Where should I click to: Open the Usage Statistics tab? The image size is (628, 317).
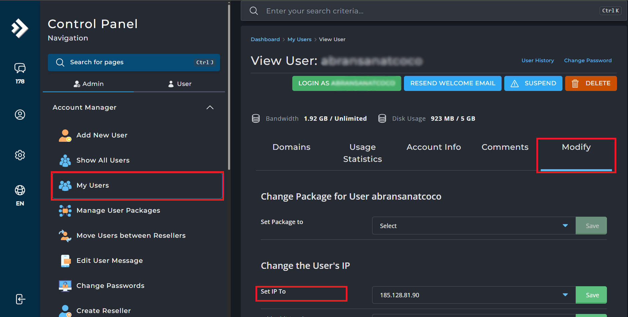362,153
